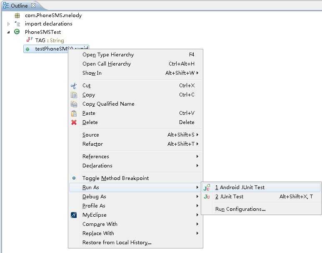The image size is (322, 253).
Task: Click the Copy icon
Action: click(74, 95)
